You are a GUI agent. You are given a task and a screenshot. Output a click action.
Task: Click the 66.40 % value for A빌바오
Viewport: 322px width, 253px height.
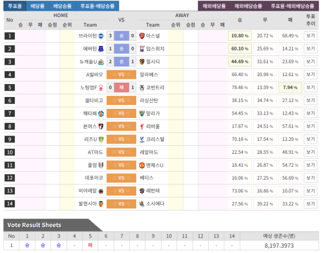click(x=240, y=75)
